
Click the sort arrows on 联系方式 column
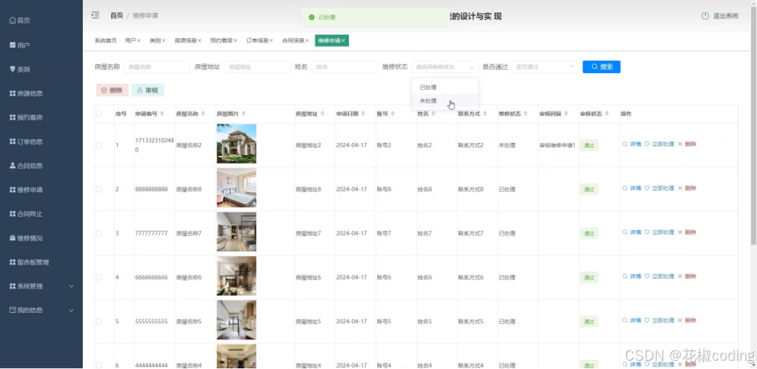(x=485, y=113)
